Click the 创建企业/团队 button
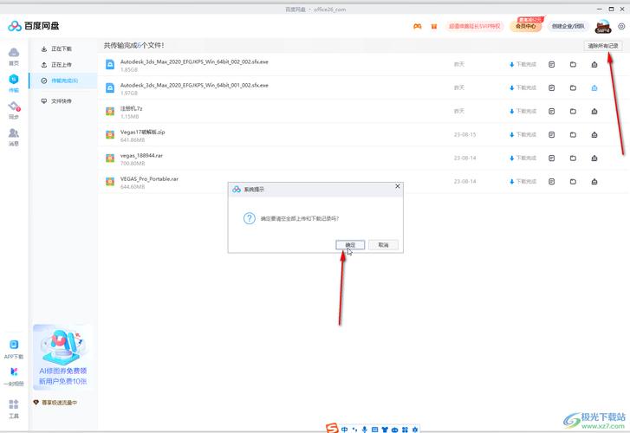The height and width of the screenshot is (433, 630). click(x=568, y=26)
